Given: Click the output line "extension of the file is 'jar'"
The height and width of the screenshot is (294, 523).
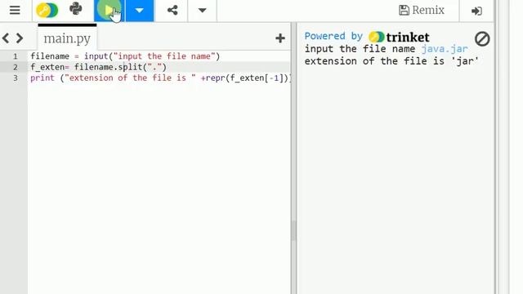Looking at the screenshot, I should pos(391,61).
